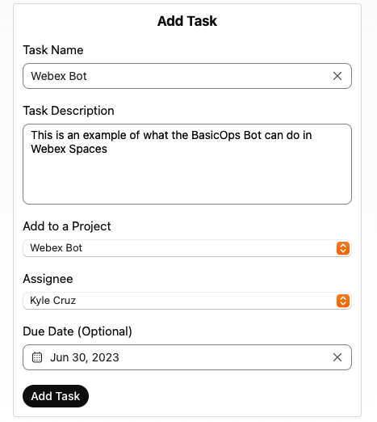Open the Assignee dropdown showing Kyle Cruz
The height and width of the screenshot is (422, 377).
click(x=187, y=301)
